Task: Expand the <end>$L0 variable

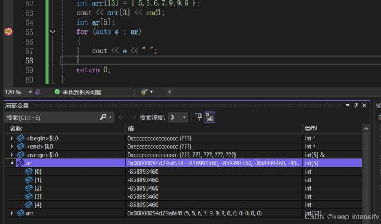Action: (x=11, y=147)
